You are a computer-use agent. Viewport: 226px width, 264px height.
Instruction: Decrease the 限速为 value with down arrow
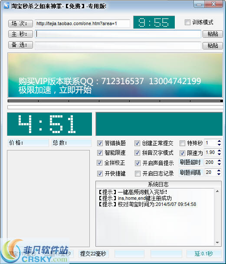(219, 154)
